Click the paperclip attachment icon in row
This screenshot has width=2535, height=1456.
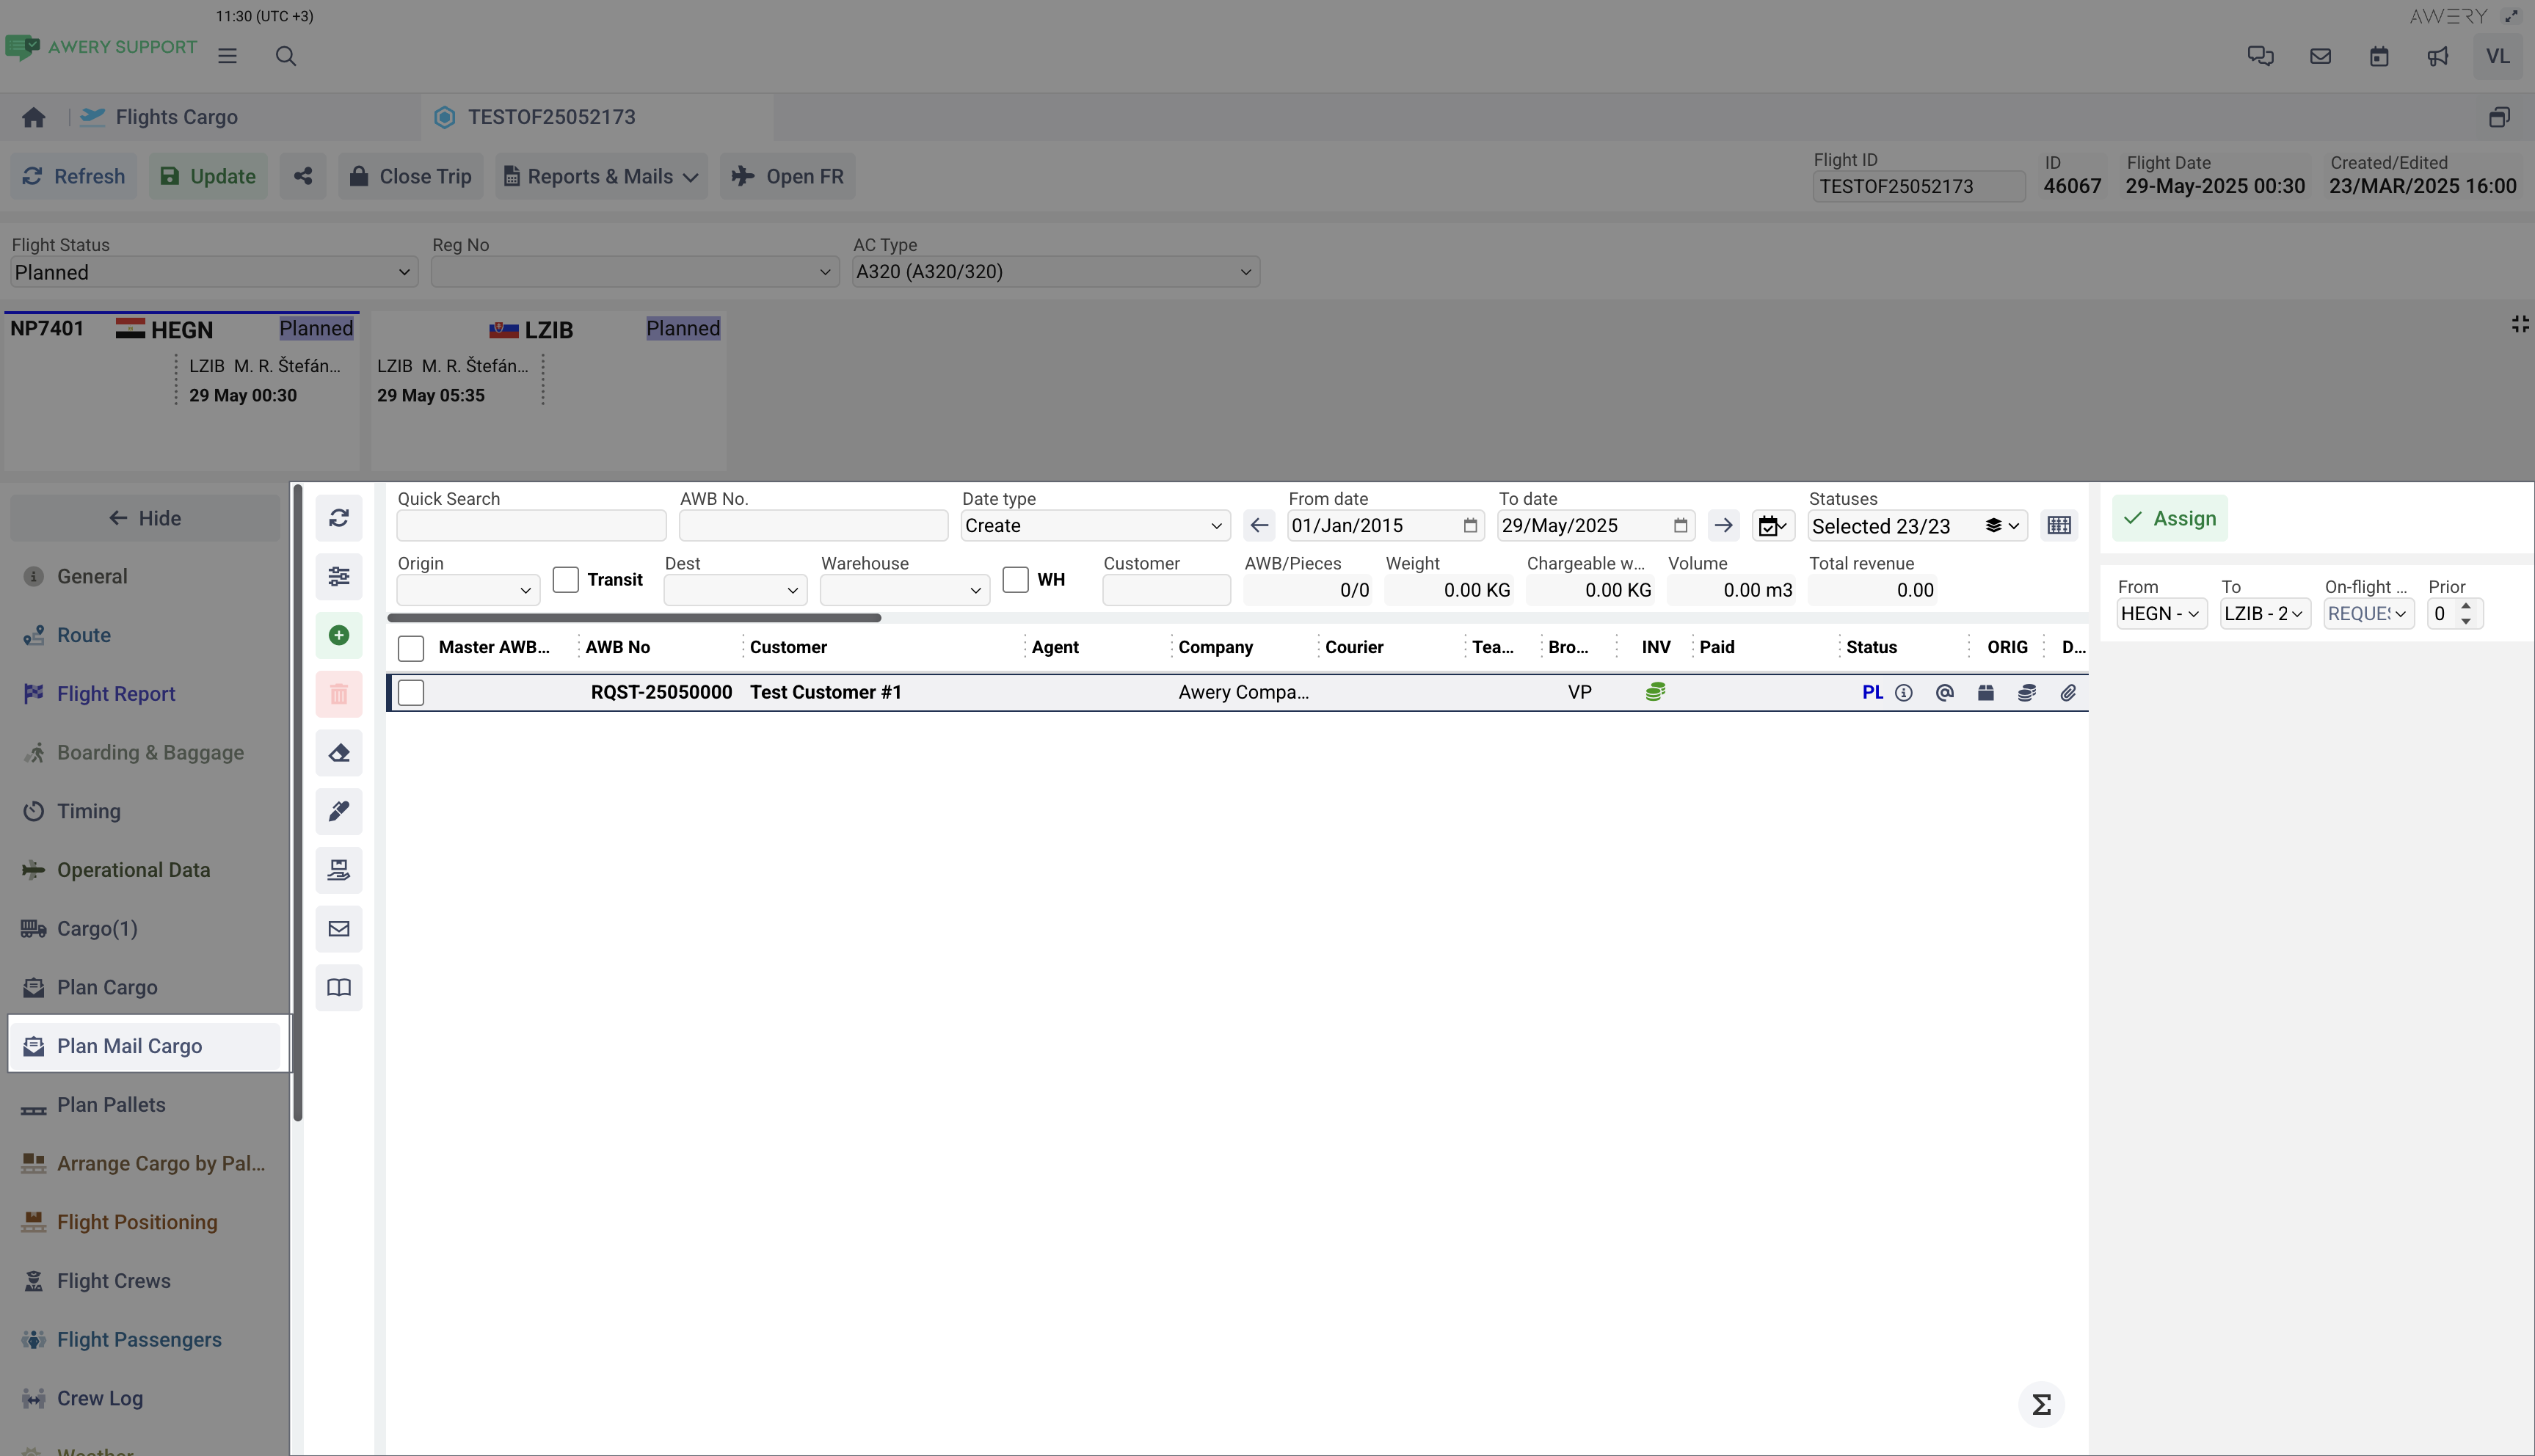pos(2067,692)
